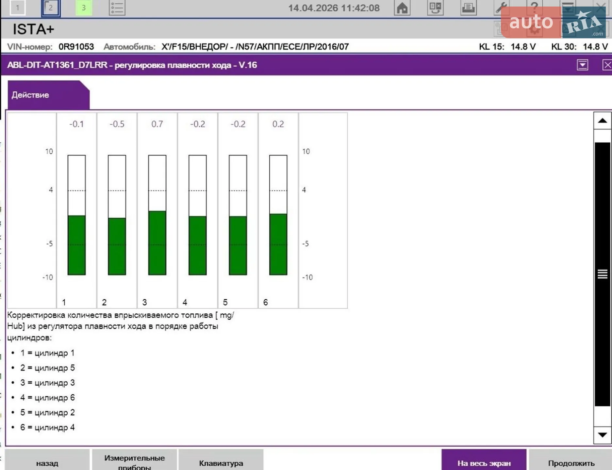Click the value -0.5 above bar 2
This screenshot has height=470, width=612.
click(x=117, y=124)
